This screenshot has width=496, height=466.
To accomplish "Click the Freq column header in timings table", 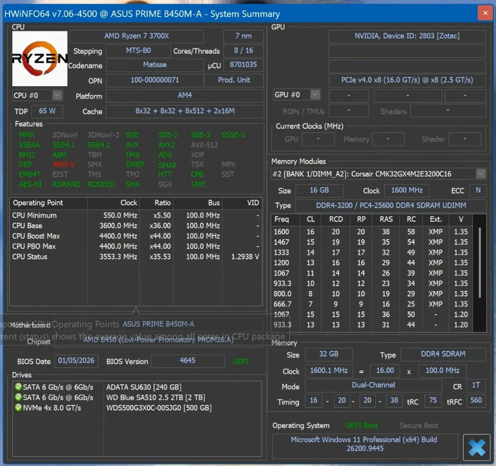I will tap(281, 220).
